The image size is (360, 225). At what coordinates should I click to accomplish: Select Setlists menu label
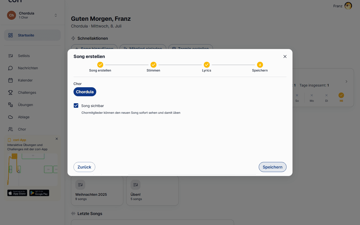click(24, 56)
